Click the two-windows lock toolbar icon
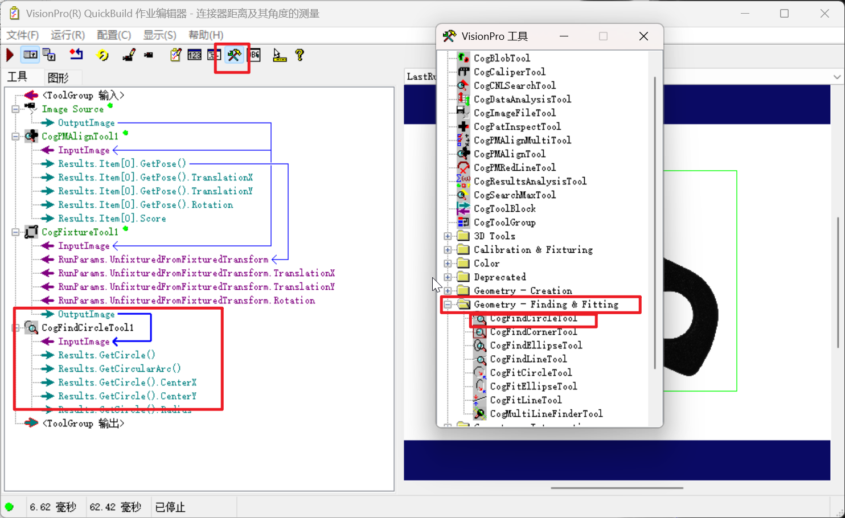Viewport: 845px width, 518px height. point(50,55)
